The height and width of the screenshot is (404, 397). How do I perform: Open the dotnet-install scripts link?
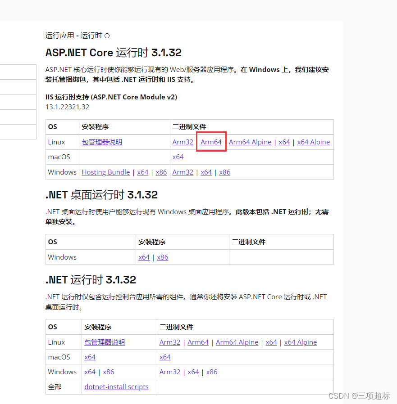[116, 386]
